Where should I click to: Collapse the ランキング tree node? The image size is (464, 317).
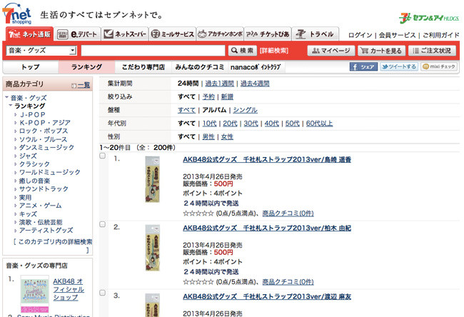click(x=11, y=106)
